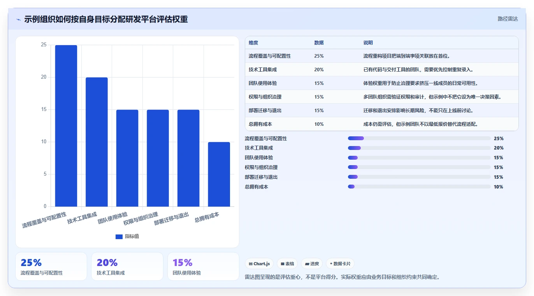Toggle the 指标值 legend swatch
The width and height of the screenshot is (534, 296).
tap(119, 237)
